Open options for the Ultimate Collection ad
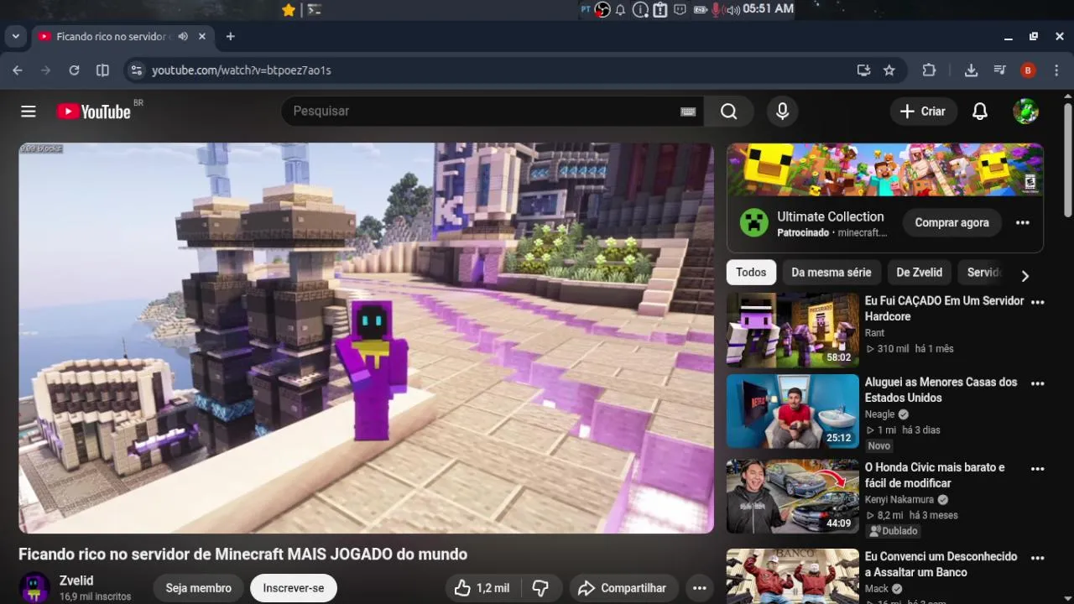Viewport: 1074px width, 604px height. tap(1022, 222)
